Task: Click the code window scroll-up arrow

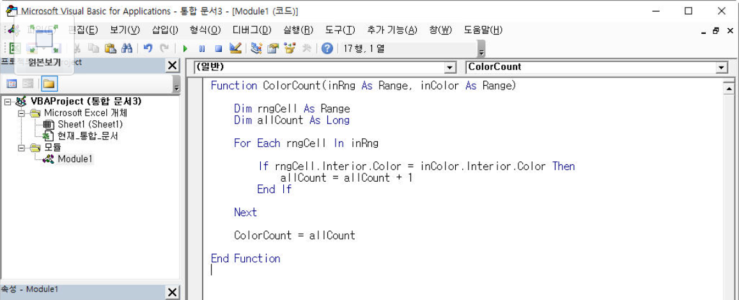Action: [729, 88]
